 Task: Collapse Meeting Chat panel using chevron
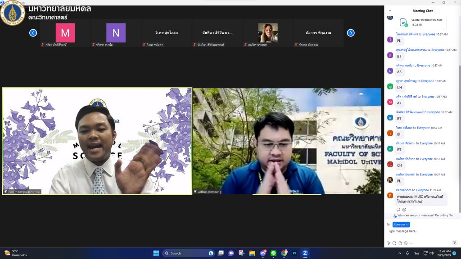coord(390,11)
